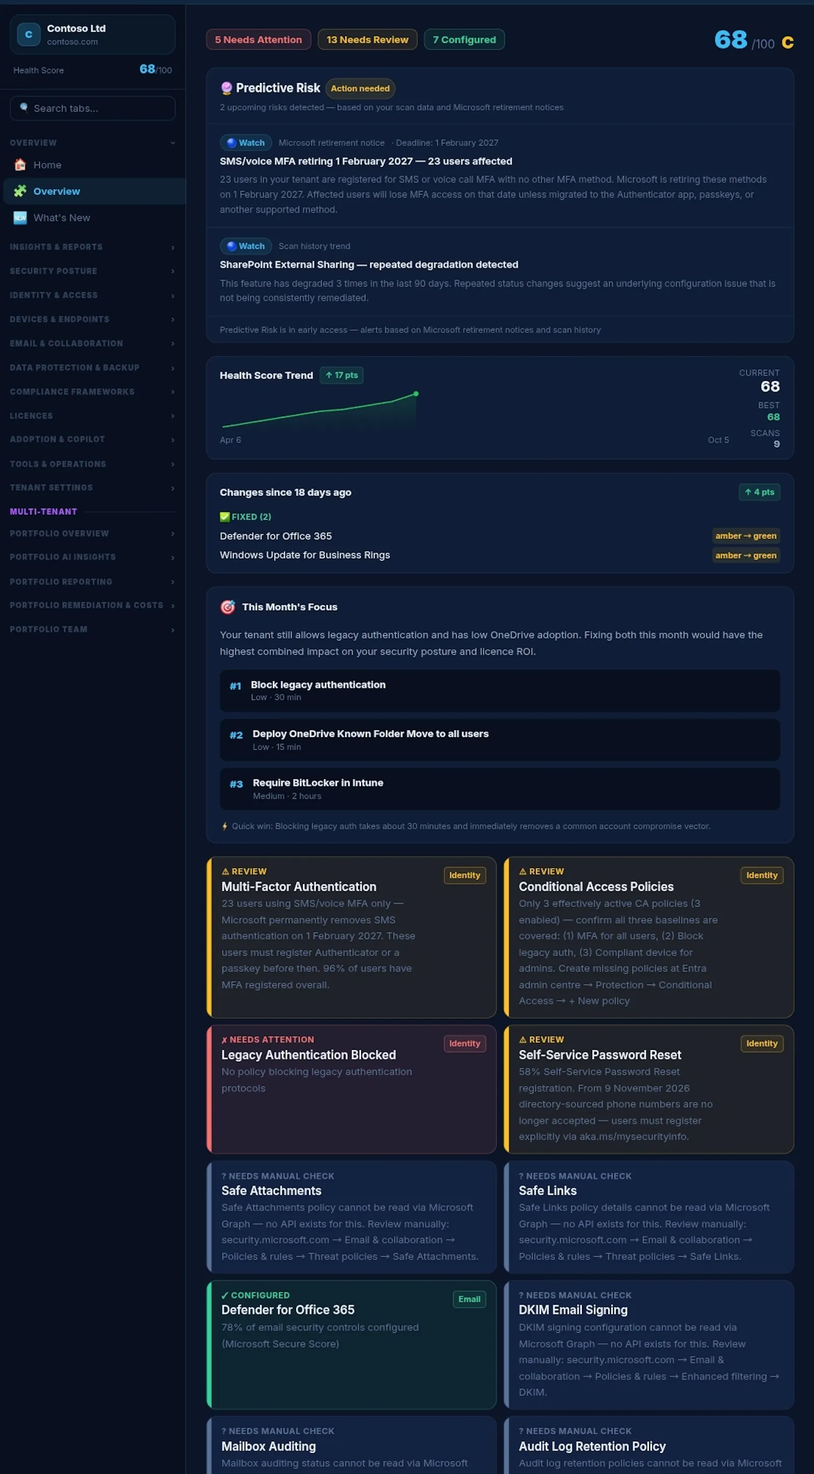The width and height of the screenshot is (814, 1474).
Task: Open the Legacy Authentication Blocked card
Action: (351, 1089)
